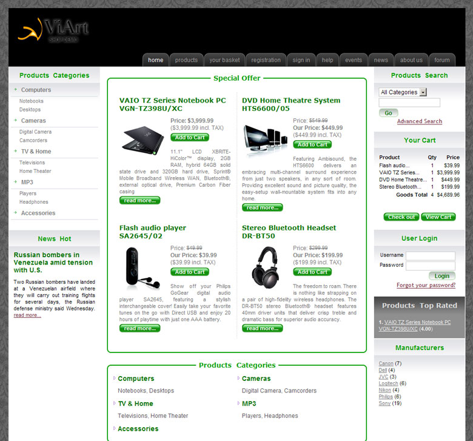Select Cameras in sidebar categories
Viewport: 473px width, 441px height.
point(33,121)
